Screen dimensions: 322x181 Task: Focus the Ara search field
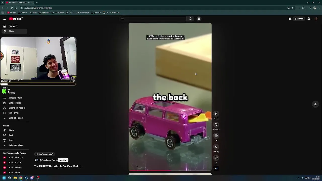pos(153,19)
